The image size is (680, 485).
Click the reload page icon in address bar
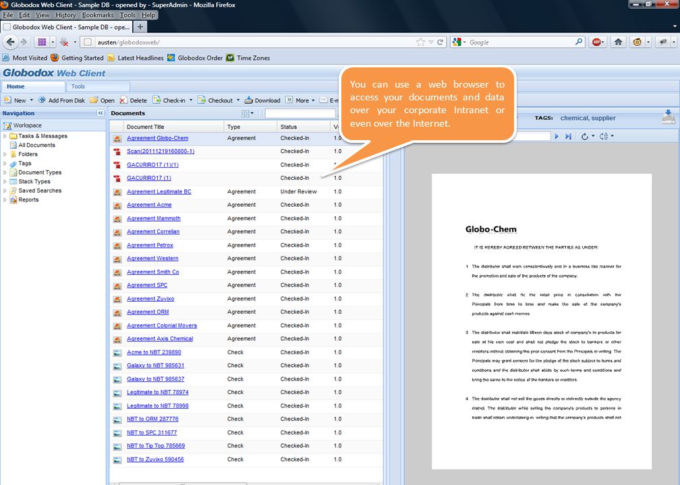click(x=440, y=42)
